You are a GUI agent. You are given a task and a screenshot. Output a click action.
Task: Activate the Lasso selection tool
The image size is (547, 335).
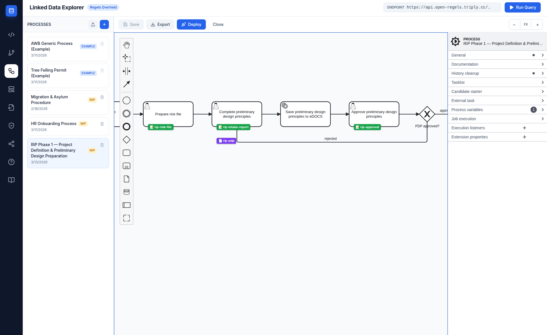tap(126, 58)
